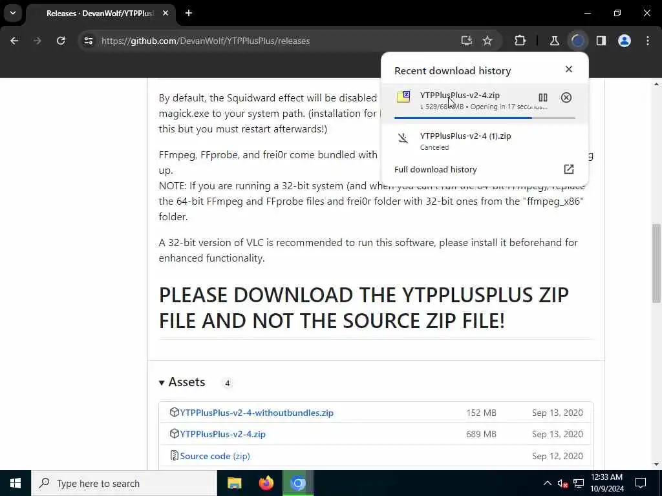Open the Extensions puzzle icon
The image size is (662, 496).
tap(520, 41)
